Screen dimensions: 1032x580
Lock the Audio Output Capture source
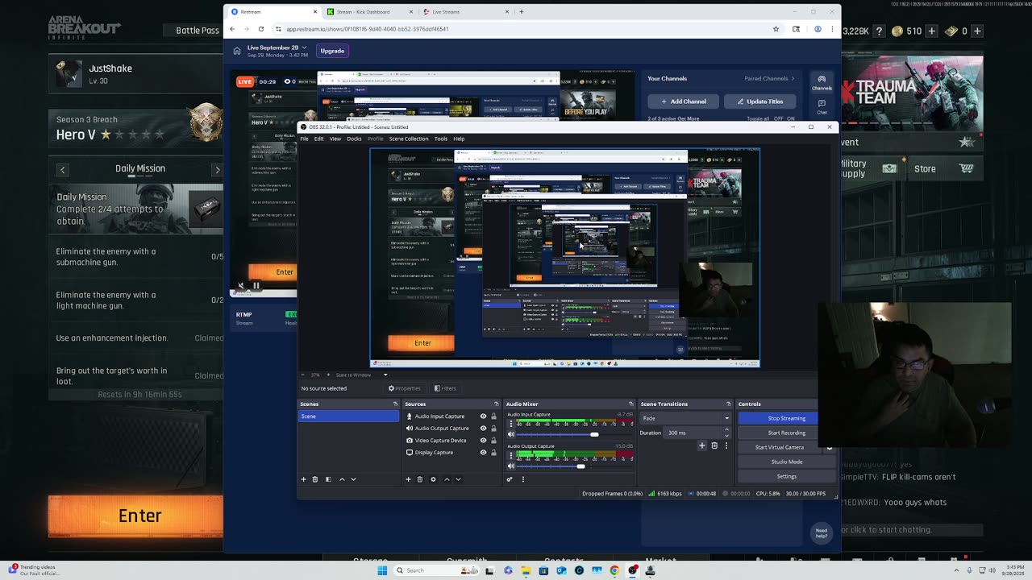(493, 429)
